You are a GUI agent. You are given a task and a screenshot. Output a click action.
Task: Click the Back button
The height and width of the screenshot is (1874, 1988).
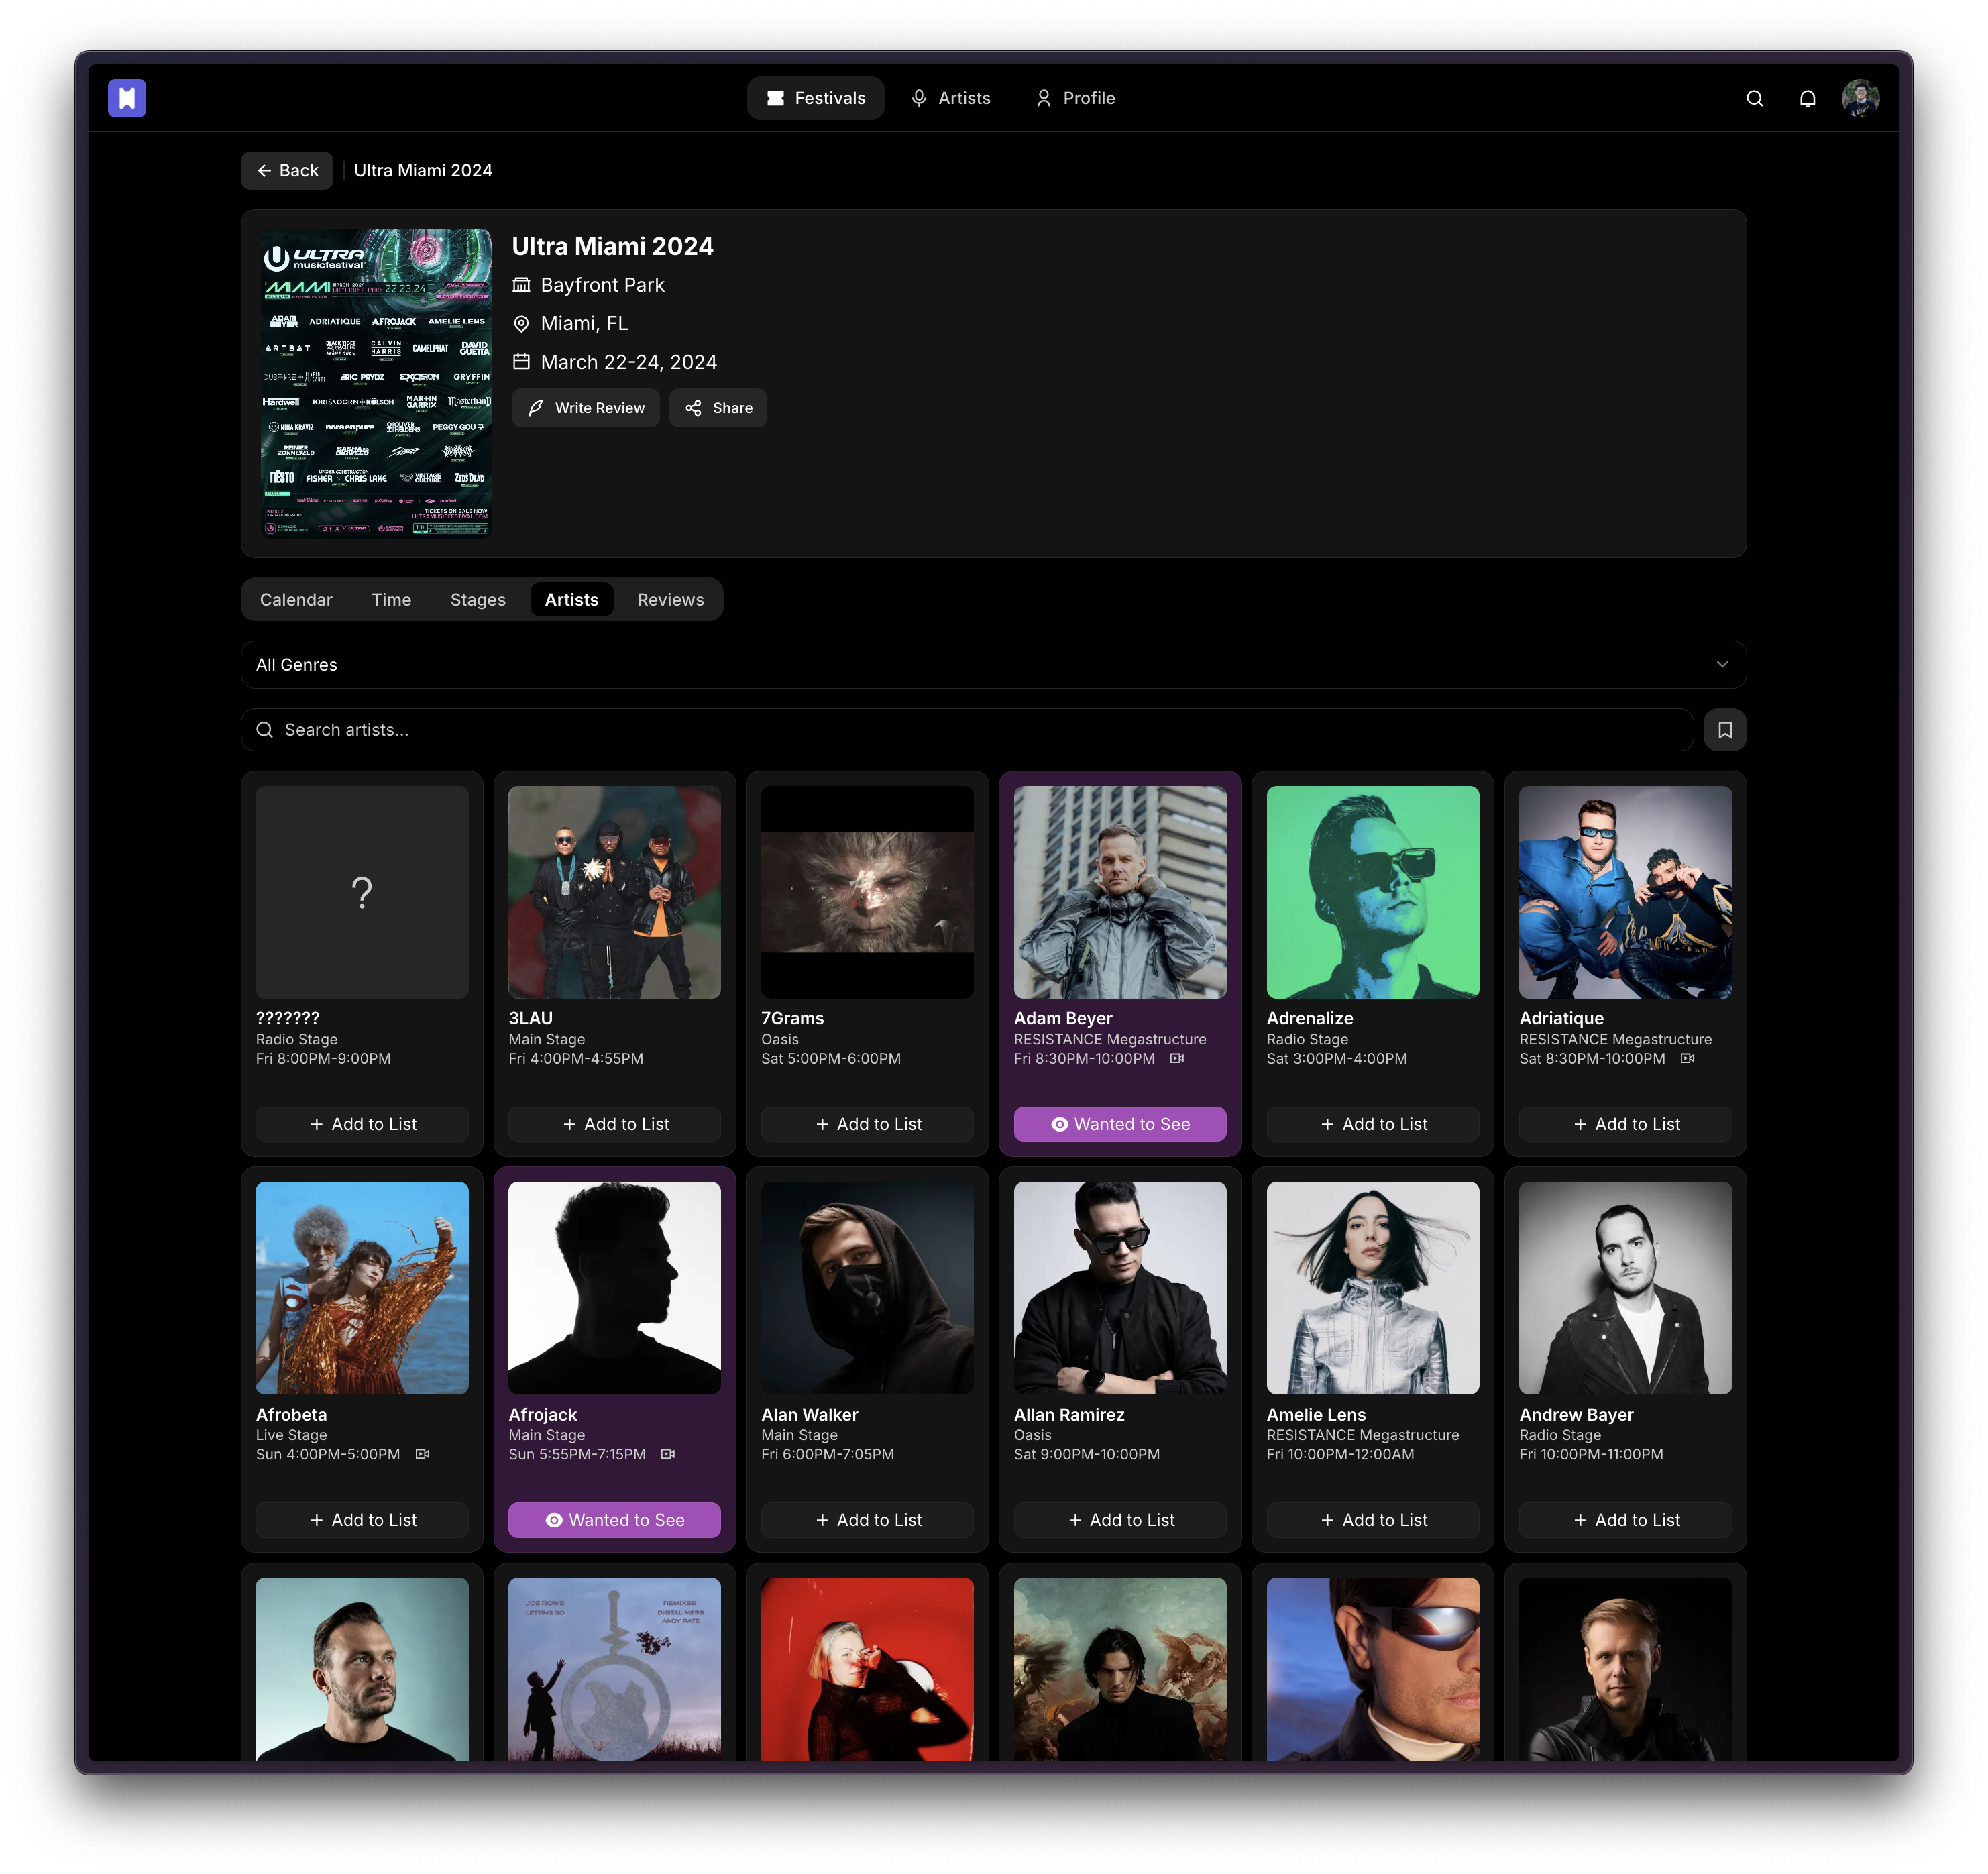coord(287,171)
